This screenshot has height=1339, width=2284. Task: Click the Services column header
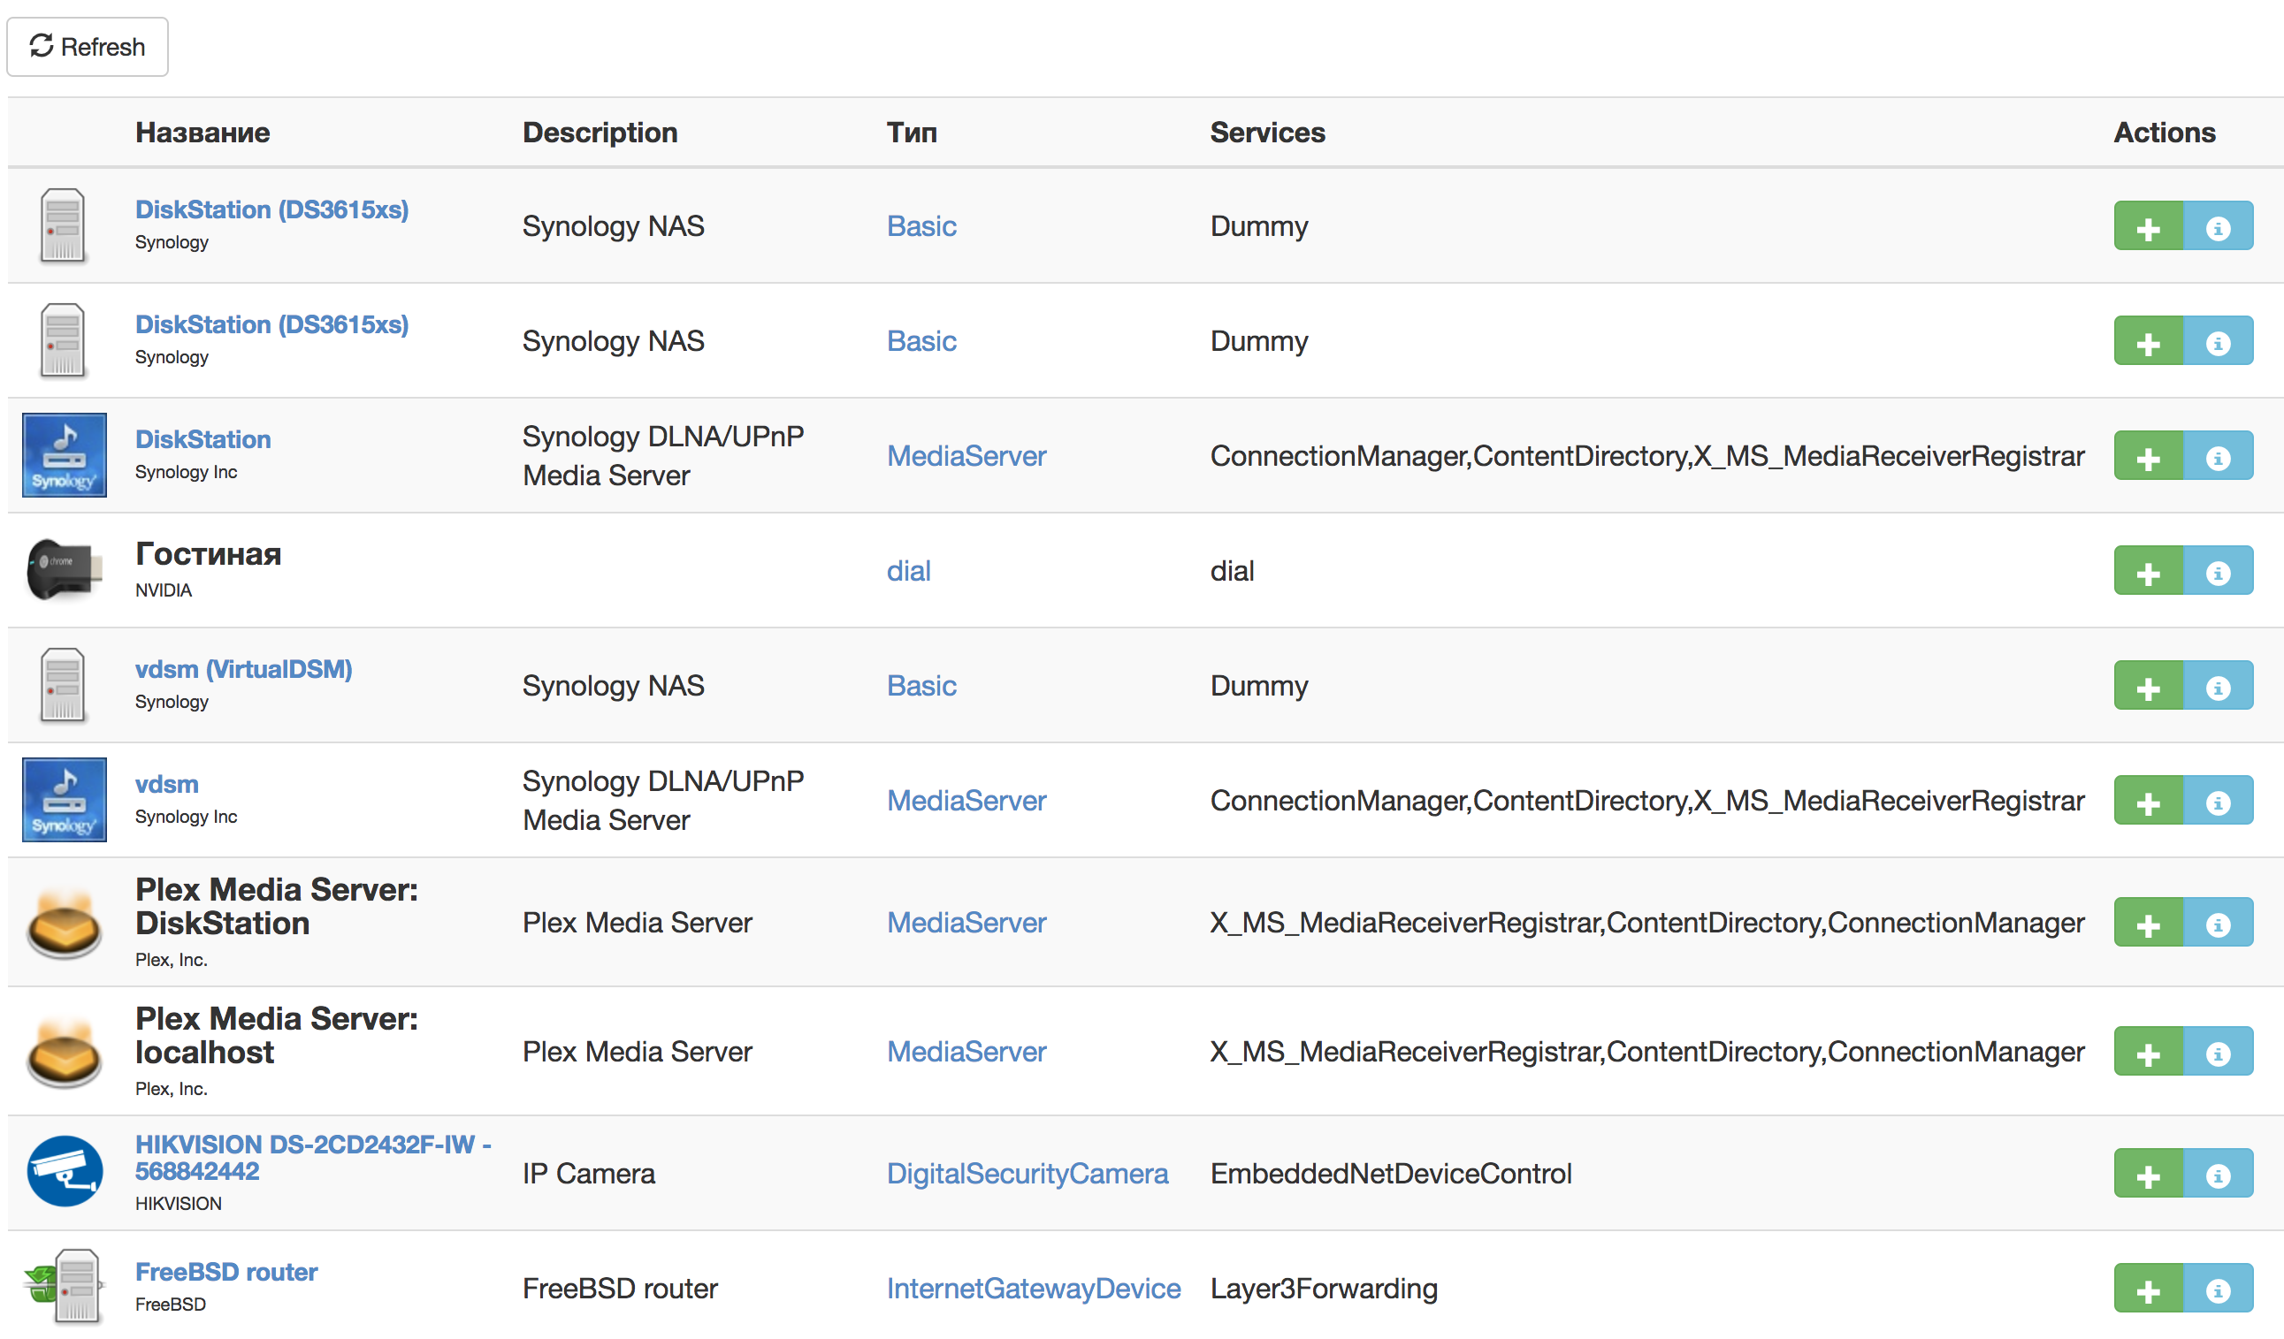point(1266,133)
